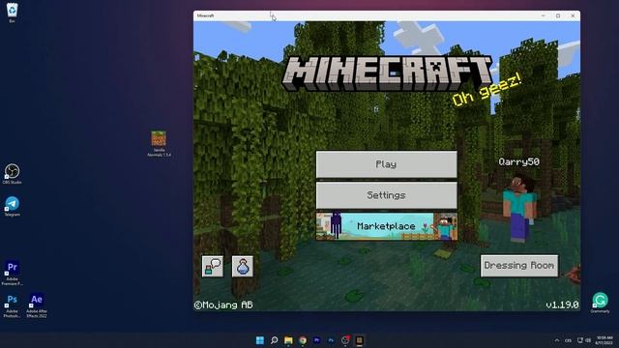This screenshot has width=619, height=348.
Task: Select the Adobe Premiere Pro desktop shortcut
Action: (13, 273)
